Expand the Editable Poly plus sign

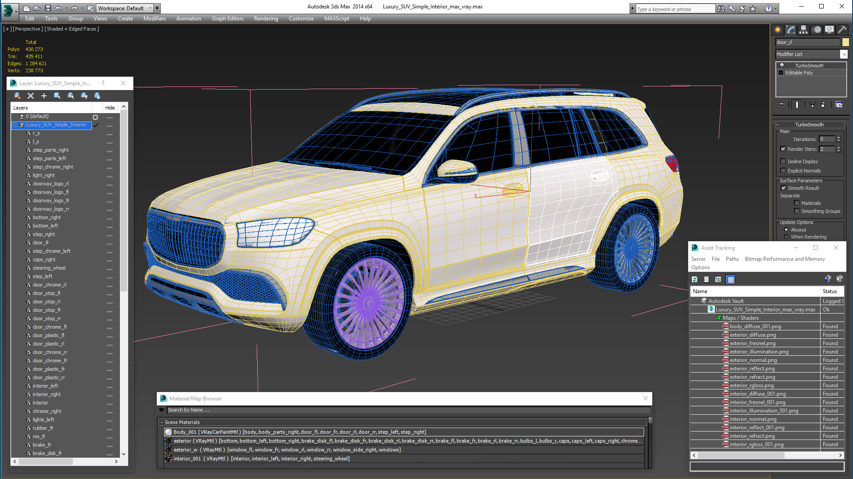(781, 73)
